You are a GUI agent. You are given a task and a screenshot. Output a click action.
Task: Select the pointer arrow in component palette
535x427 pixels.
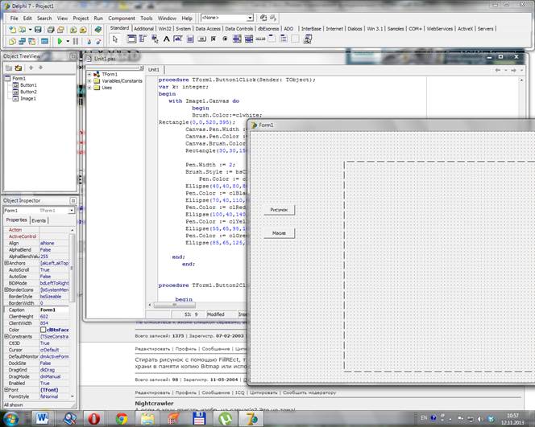click(115, 39)
